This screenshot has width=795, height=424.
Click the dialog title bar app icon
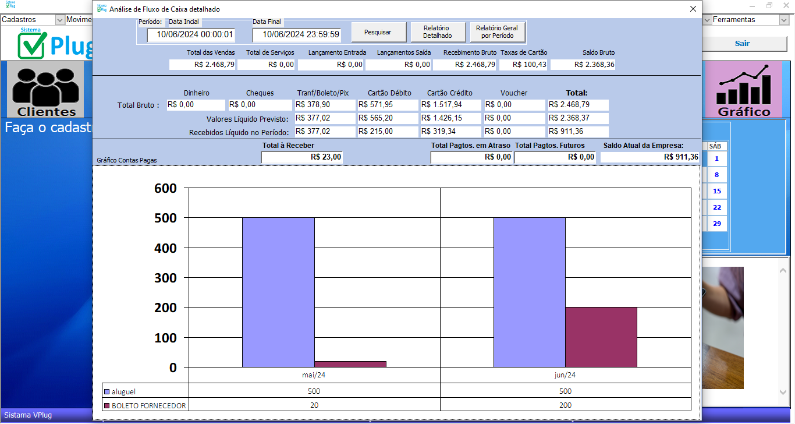pyautogui.click(x=101, y=9)
